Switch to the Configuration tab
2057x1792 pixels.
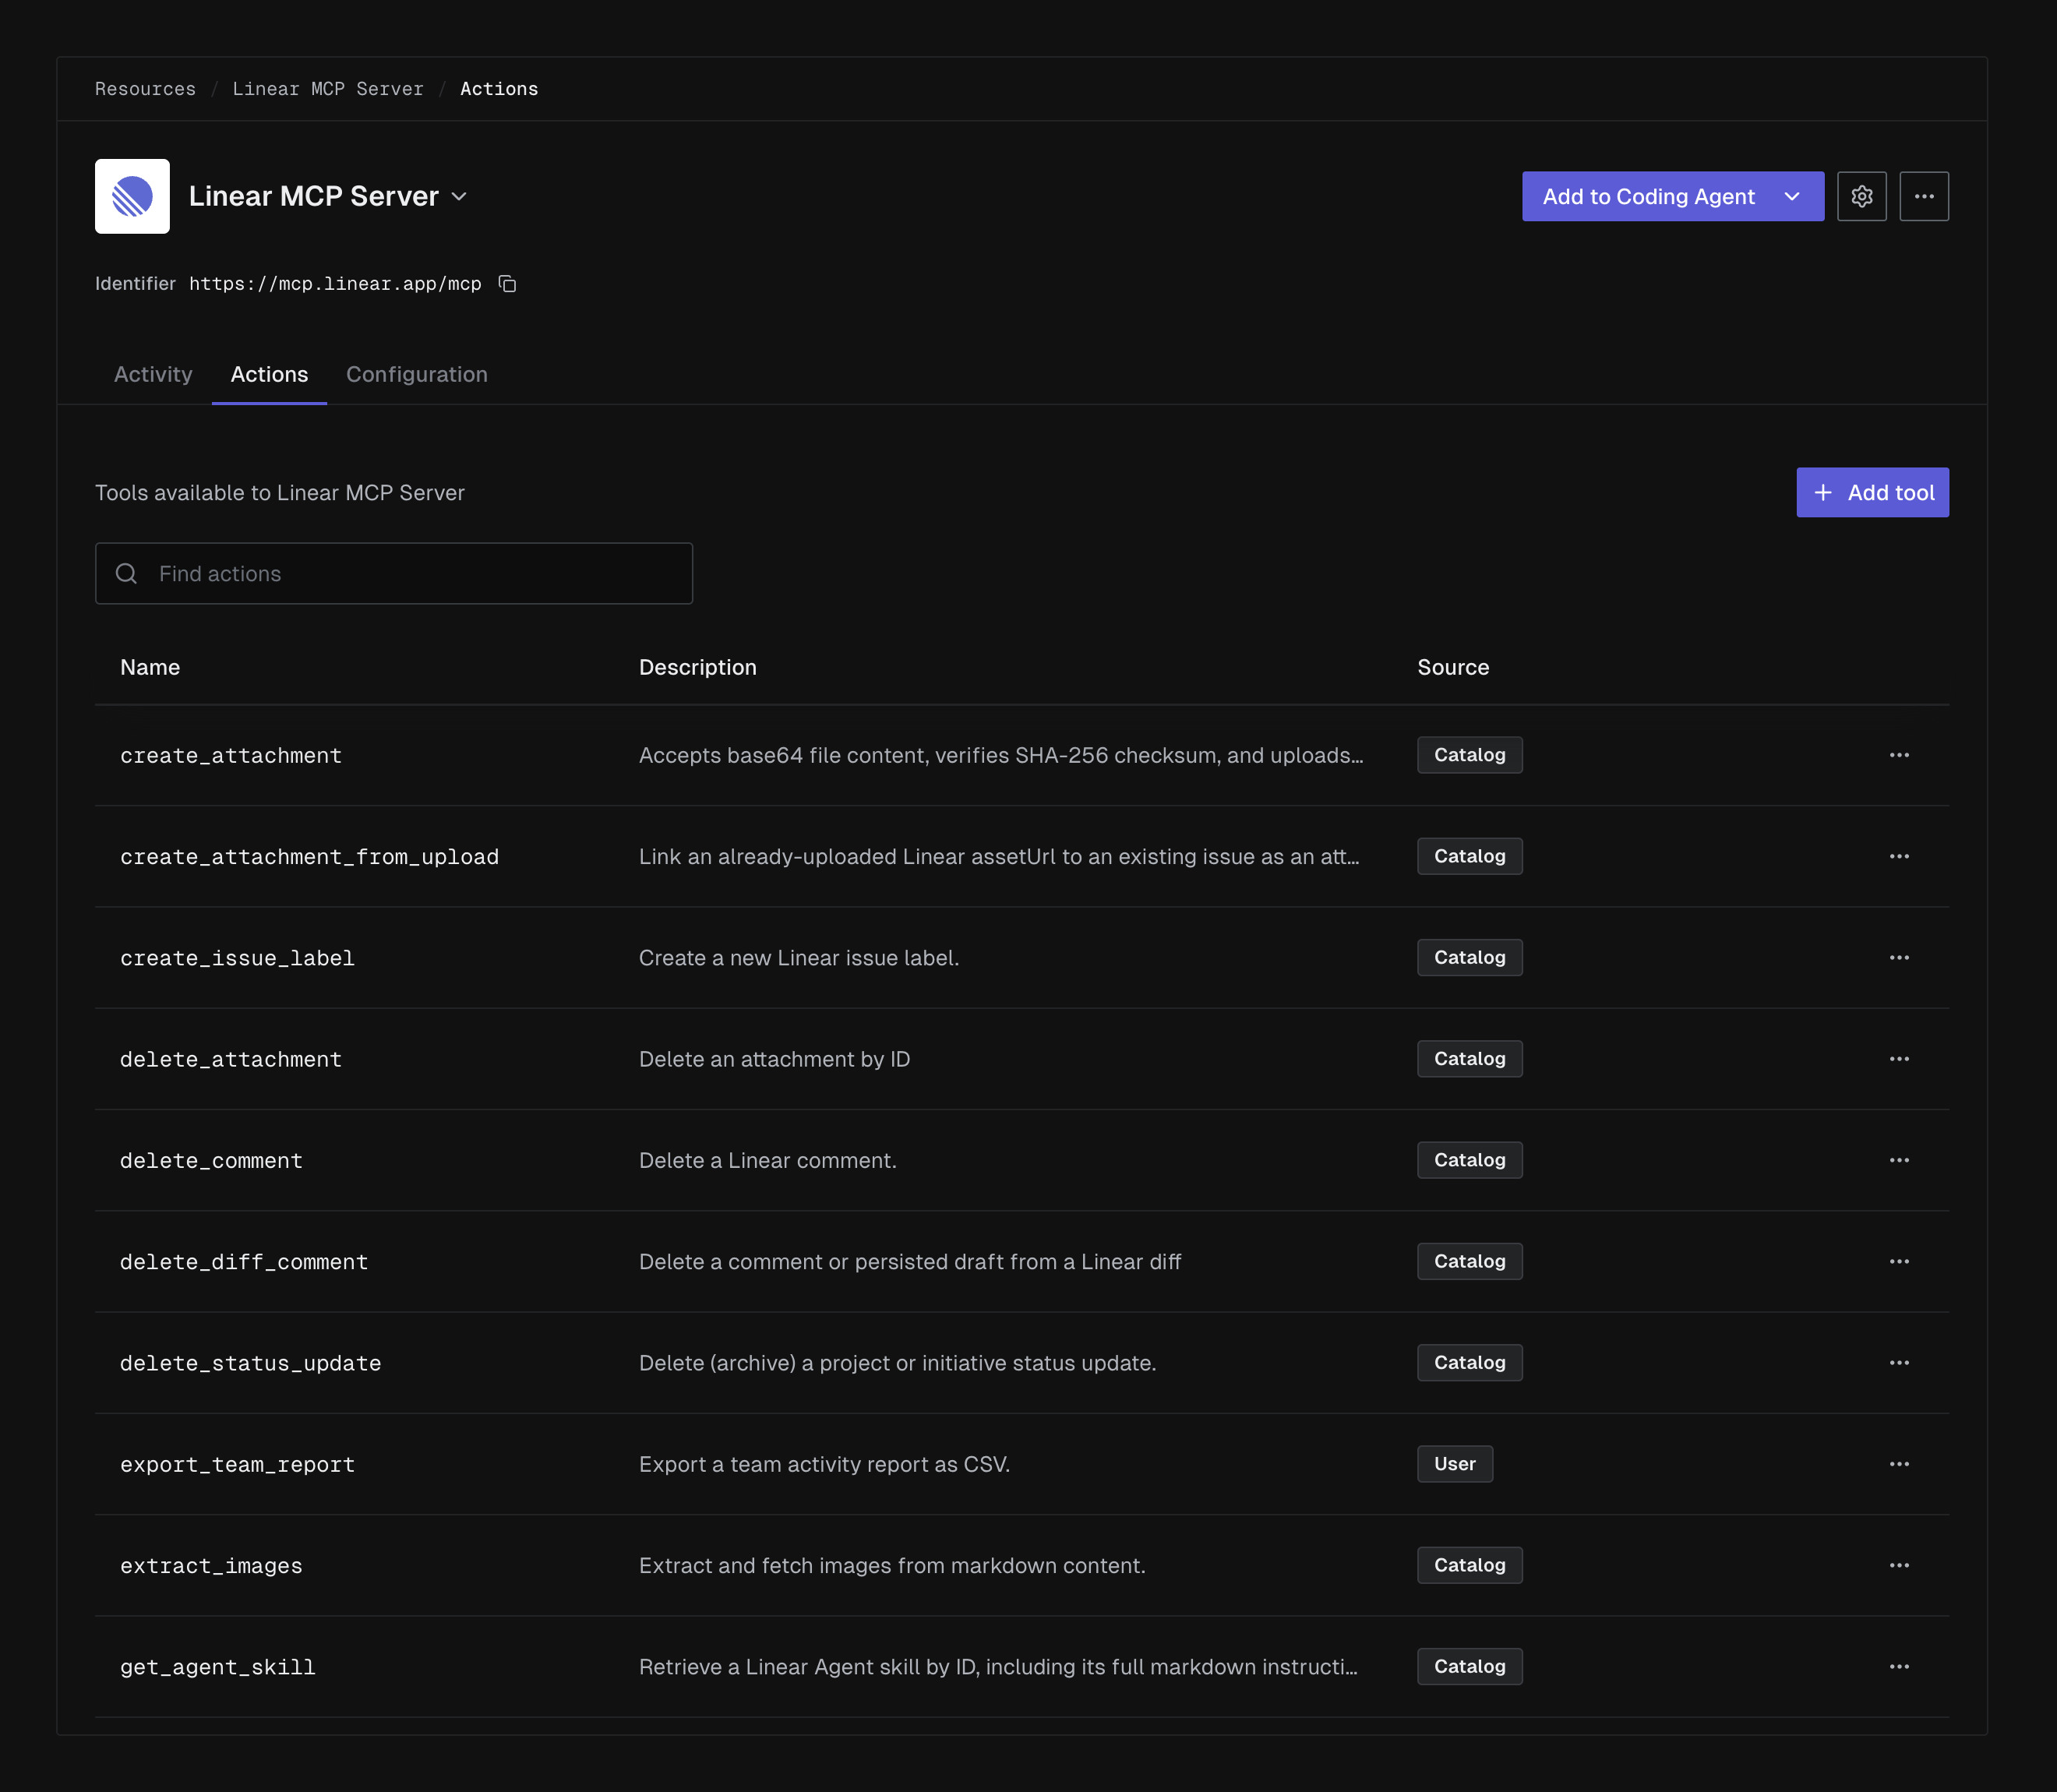click(417, 374)
